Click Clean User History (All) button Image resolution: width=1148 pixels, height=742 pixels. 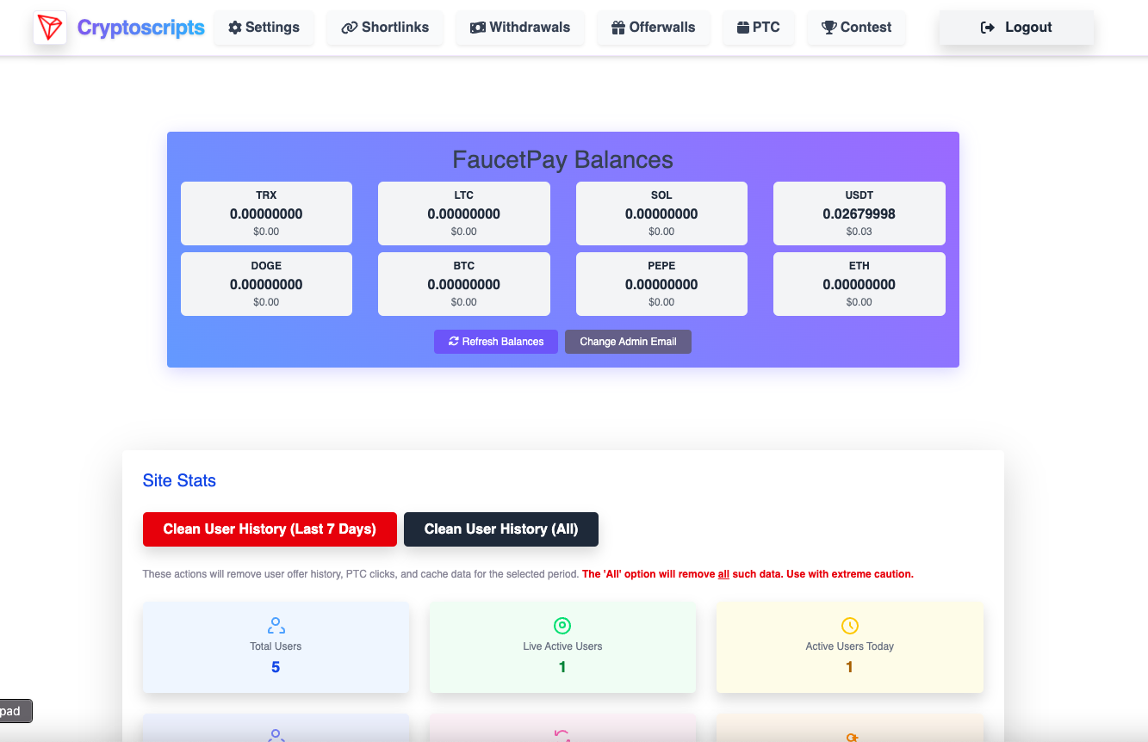click(x=501, y=529)
